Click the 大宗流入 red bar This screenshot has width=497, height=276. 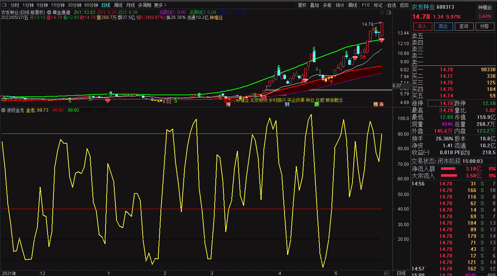[449, 176]
